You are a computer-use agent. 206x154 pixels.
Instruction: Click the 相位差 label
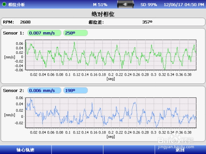(96, 22)
